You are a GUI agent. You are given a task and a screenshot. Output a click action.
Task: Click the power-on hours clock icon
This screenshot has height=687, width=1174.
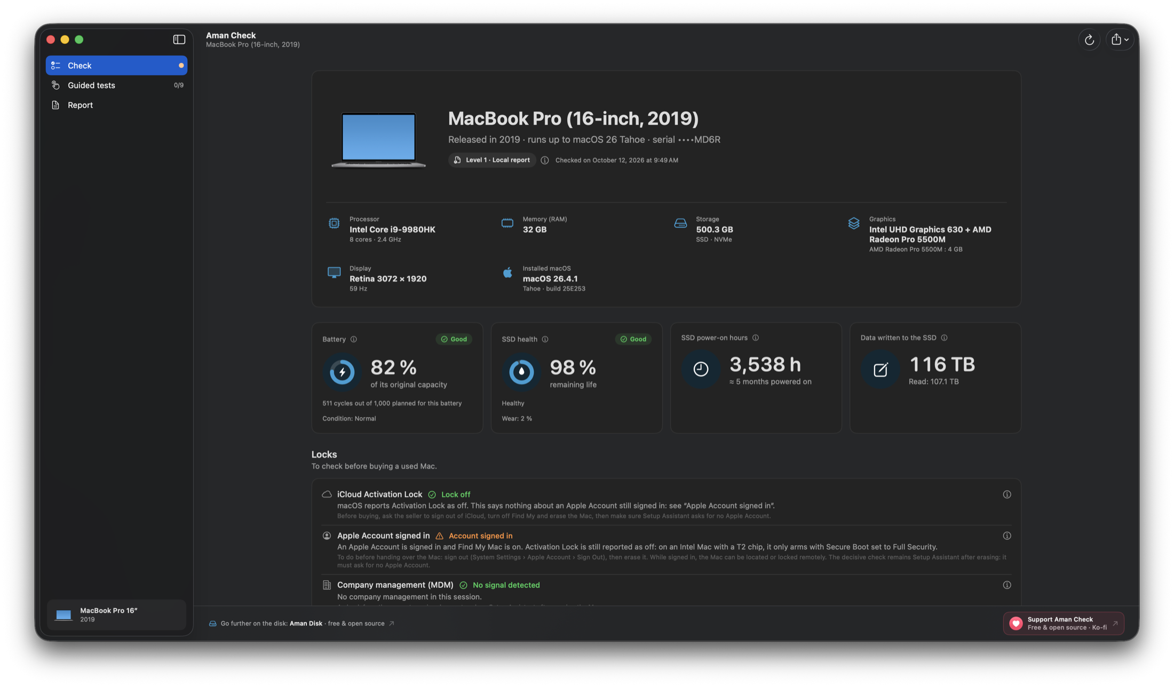point(701,369)
